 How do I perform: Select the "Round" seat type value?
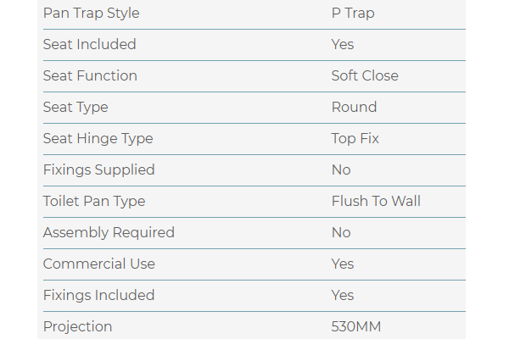coord(354,107)
